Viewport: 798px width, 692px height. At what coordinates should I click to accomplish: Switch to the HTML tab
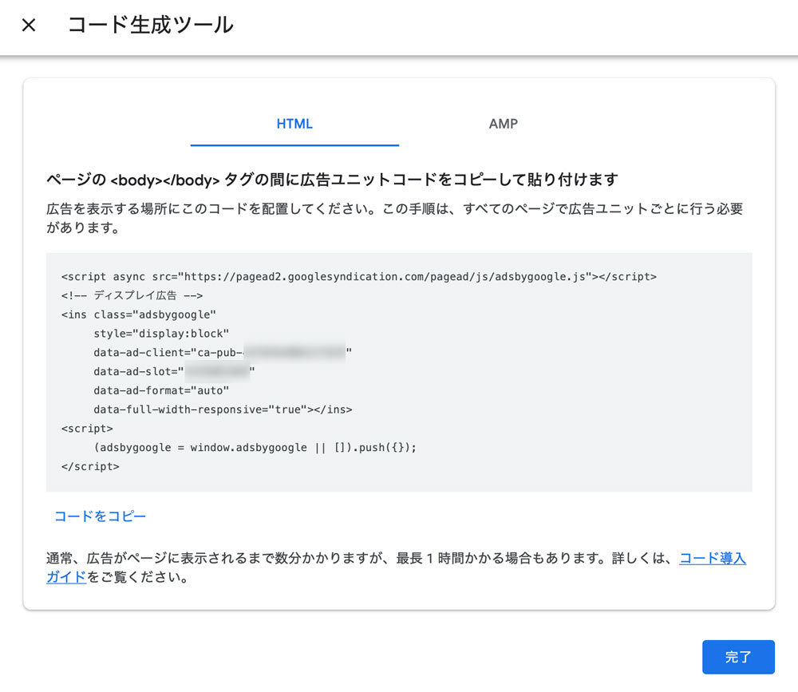point(294,125)
